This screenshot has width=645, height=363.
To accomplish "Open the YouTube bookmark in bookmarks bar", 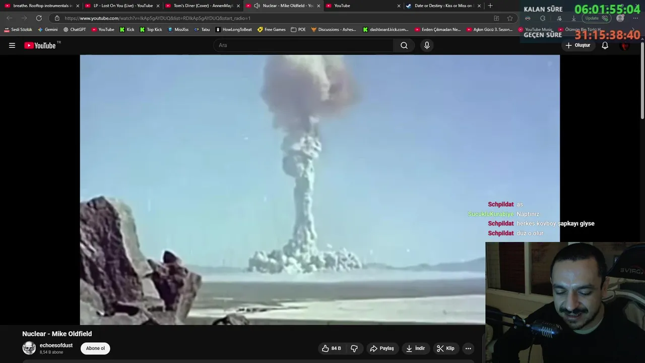I will point(102,30).
